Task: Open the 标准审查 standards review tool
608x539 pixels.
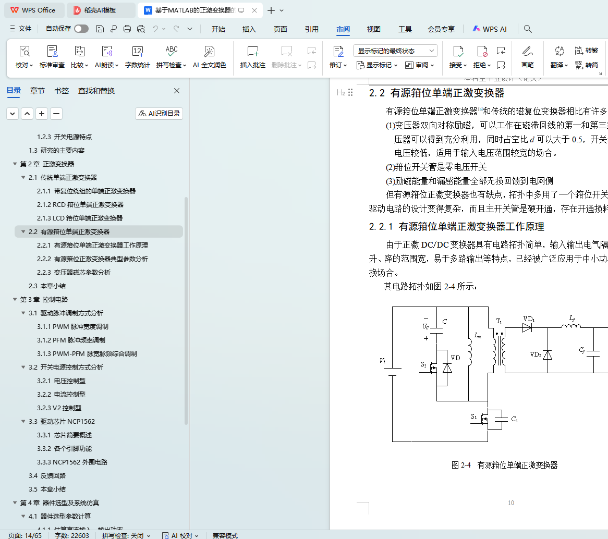Action: tap(52, 51)
